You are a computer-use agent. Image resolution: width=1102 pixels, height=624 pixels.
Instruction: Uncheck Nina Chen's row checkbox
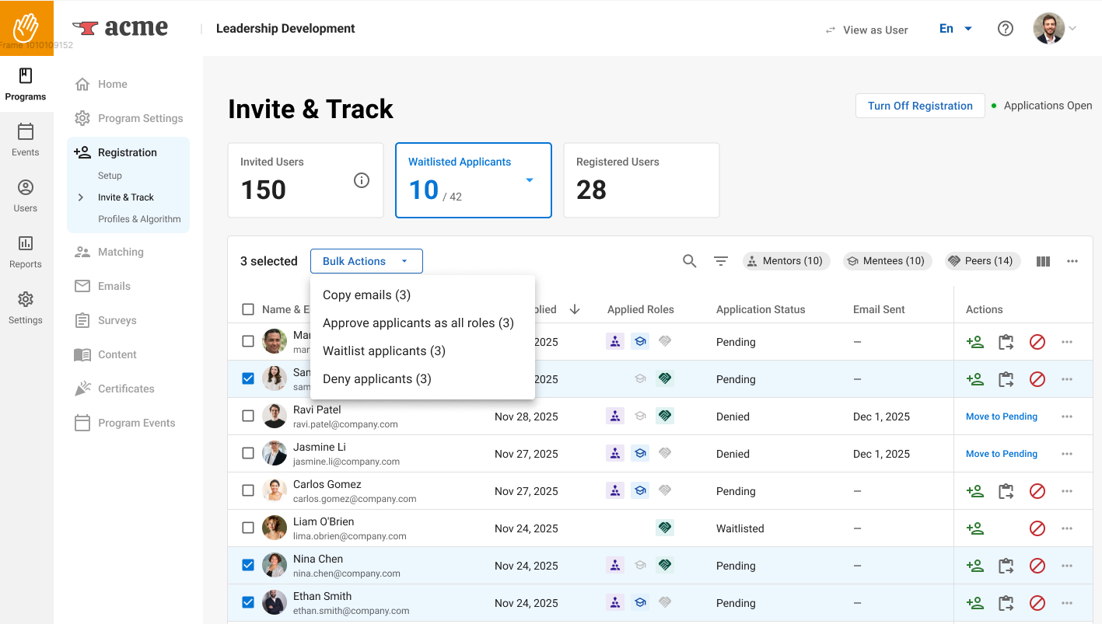[x=248, y=566]
